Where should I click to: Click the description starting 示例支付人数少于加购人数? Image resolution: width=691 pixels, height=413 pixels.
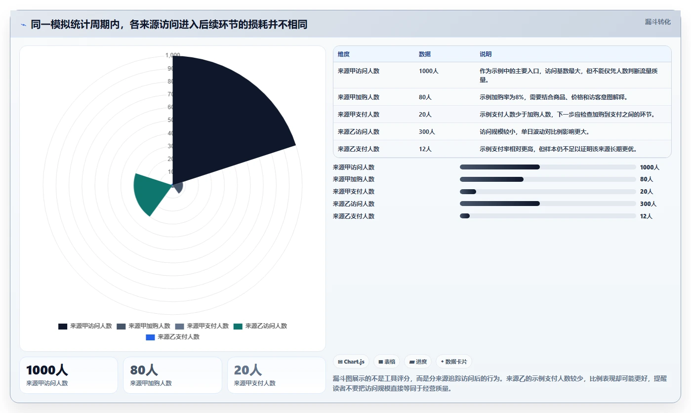click(567, 115)
